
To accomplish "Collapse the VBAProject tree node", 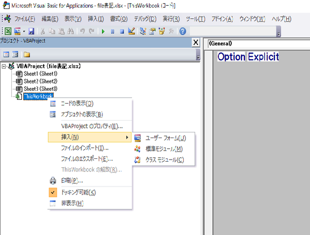I will coord(4,66).
